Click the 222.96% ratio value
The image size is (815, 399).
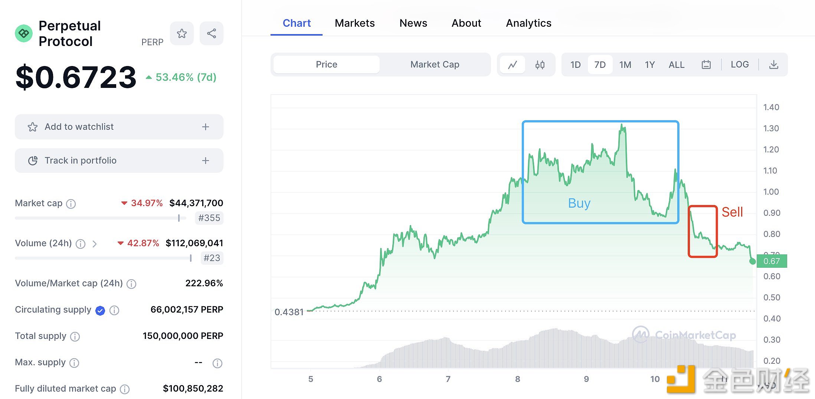pyautogui.click(x=204, y=283)
